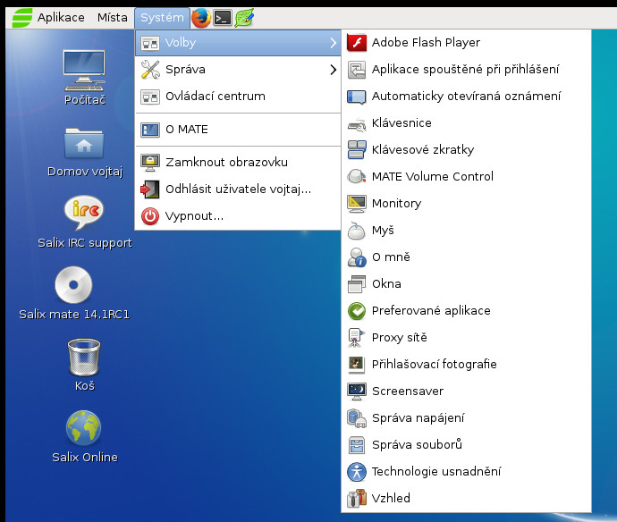This screenshot has height=522, width=617.
Task: Click the Přihlašovací fotografie icon
Action: coord(357,365)
